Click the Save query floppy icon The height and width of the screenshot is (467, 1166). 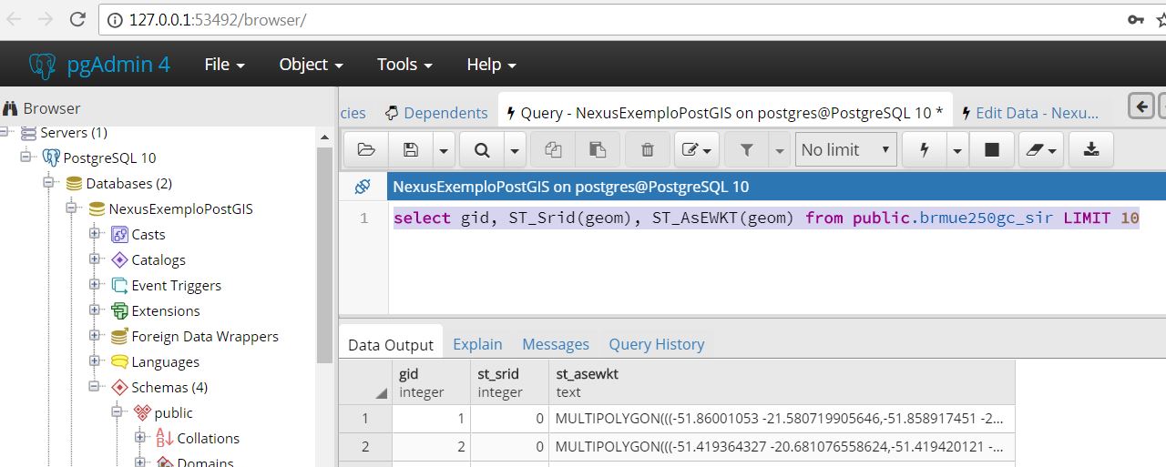[x=411, y=149]
